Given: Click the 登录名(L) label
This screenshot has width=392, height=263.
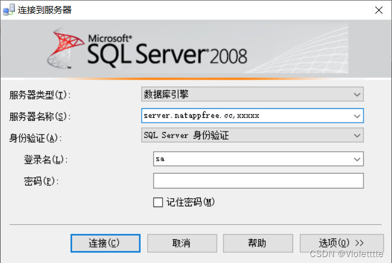Looking at the screenshot, I should (x=46, y=159).
